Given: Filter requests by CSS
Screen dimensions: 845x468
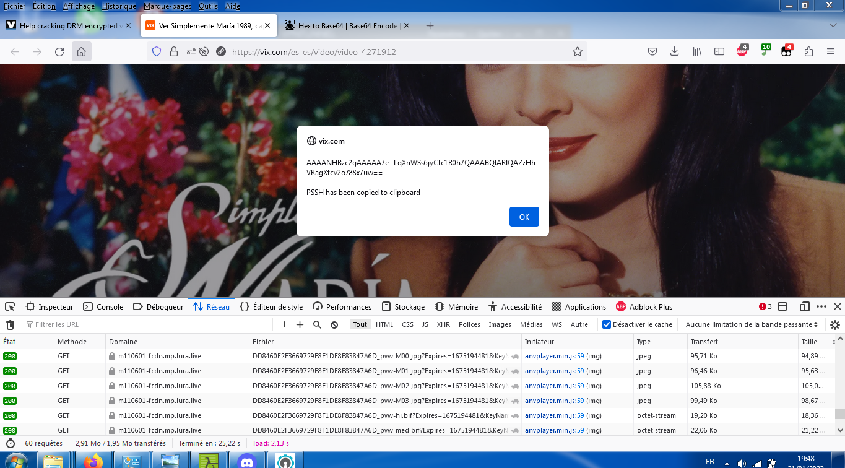Looking at the screenshot, I should tap(407, 324).
